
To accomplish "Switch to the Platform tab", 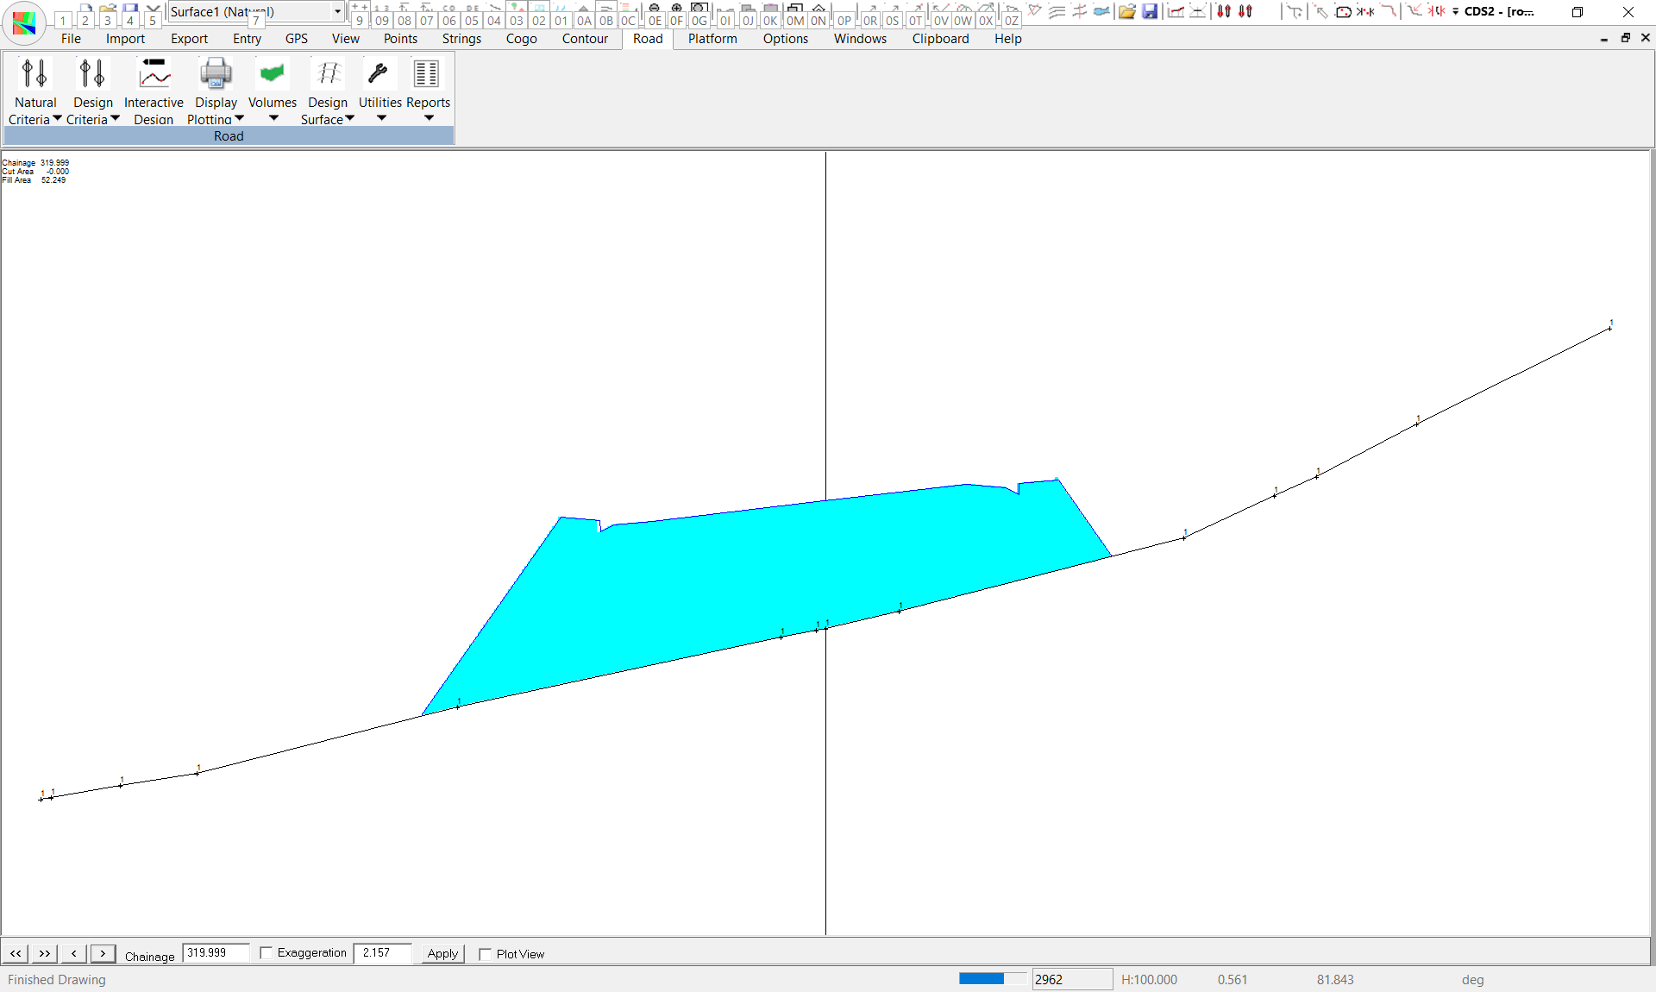I will 712,39.
